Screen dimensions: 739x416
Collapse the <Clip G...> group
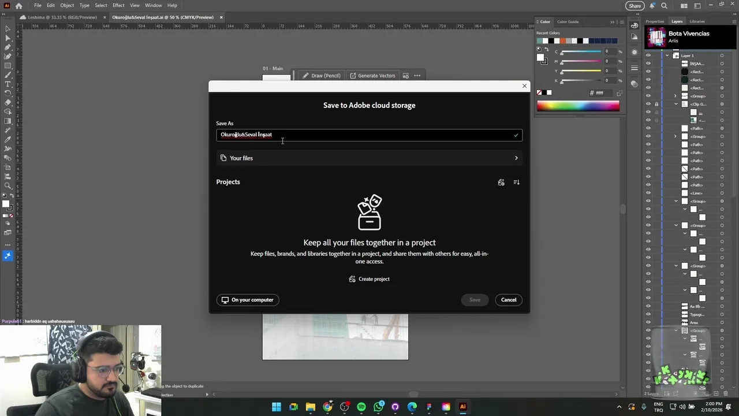pos(675,104)
